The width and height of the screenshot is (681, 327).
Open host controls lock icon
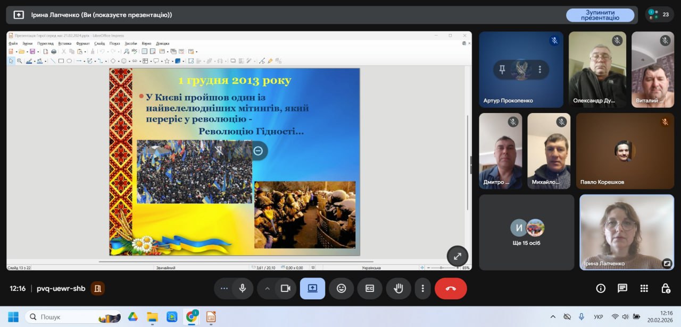tap(665, 288)
